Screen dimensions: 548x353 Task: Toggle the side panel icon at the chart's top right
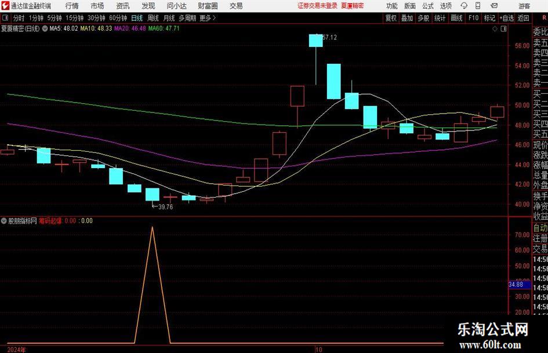[x=503, y=29]
